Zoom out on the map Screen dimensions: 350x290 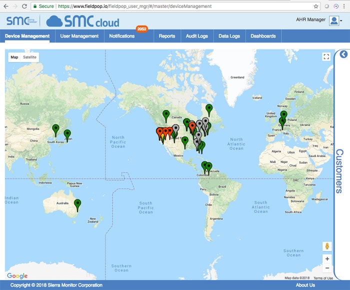(327, 268)
